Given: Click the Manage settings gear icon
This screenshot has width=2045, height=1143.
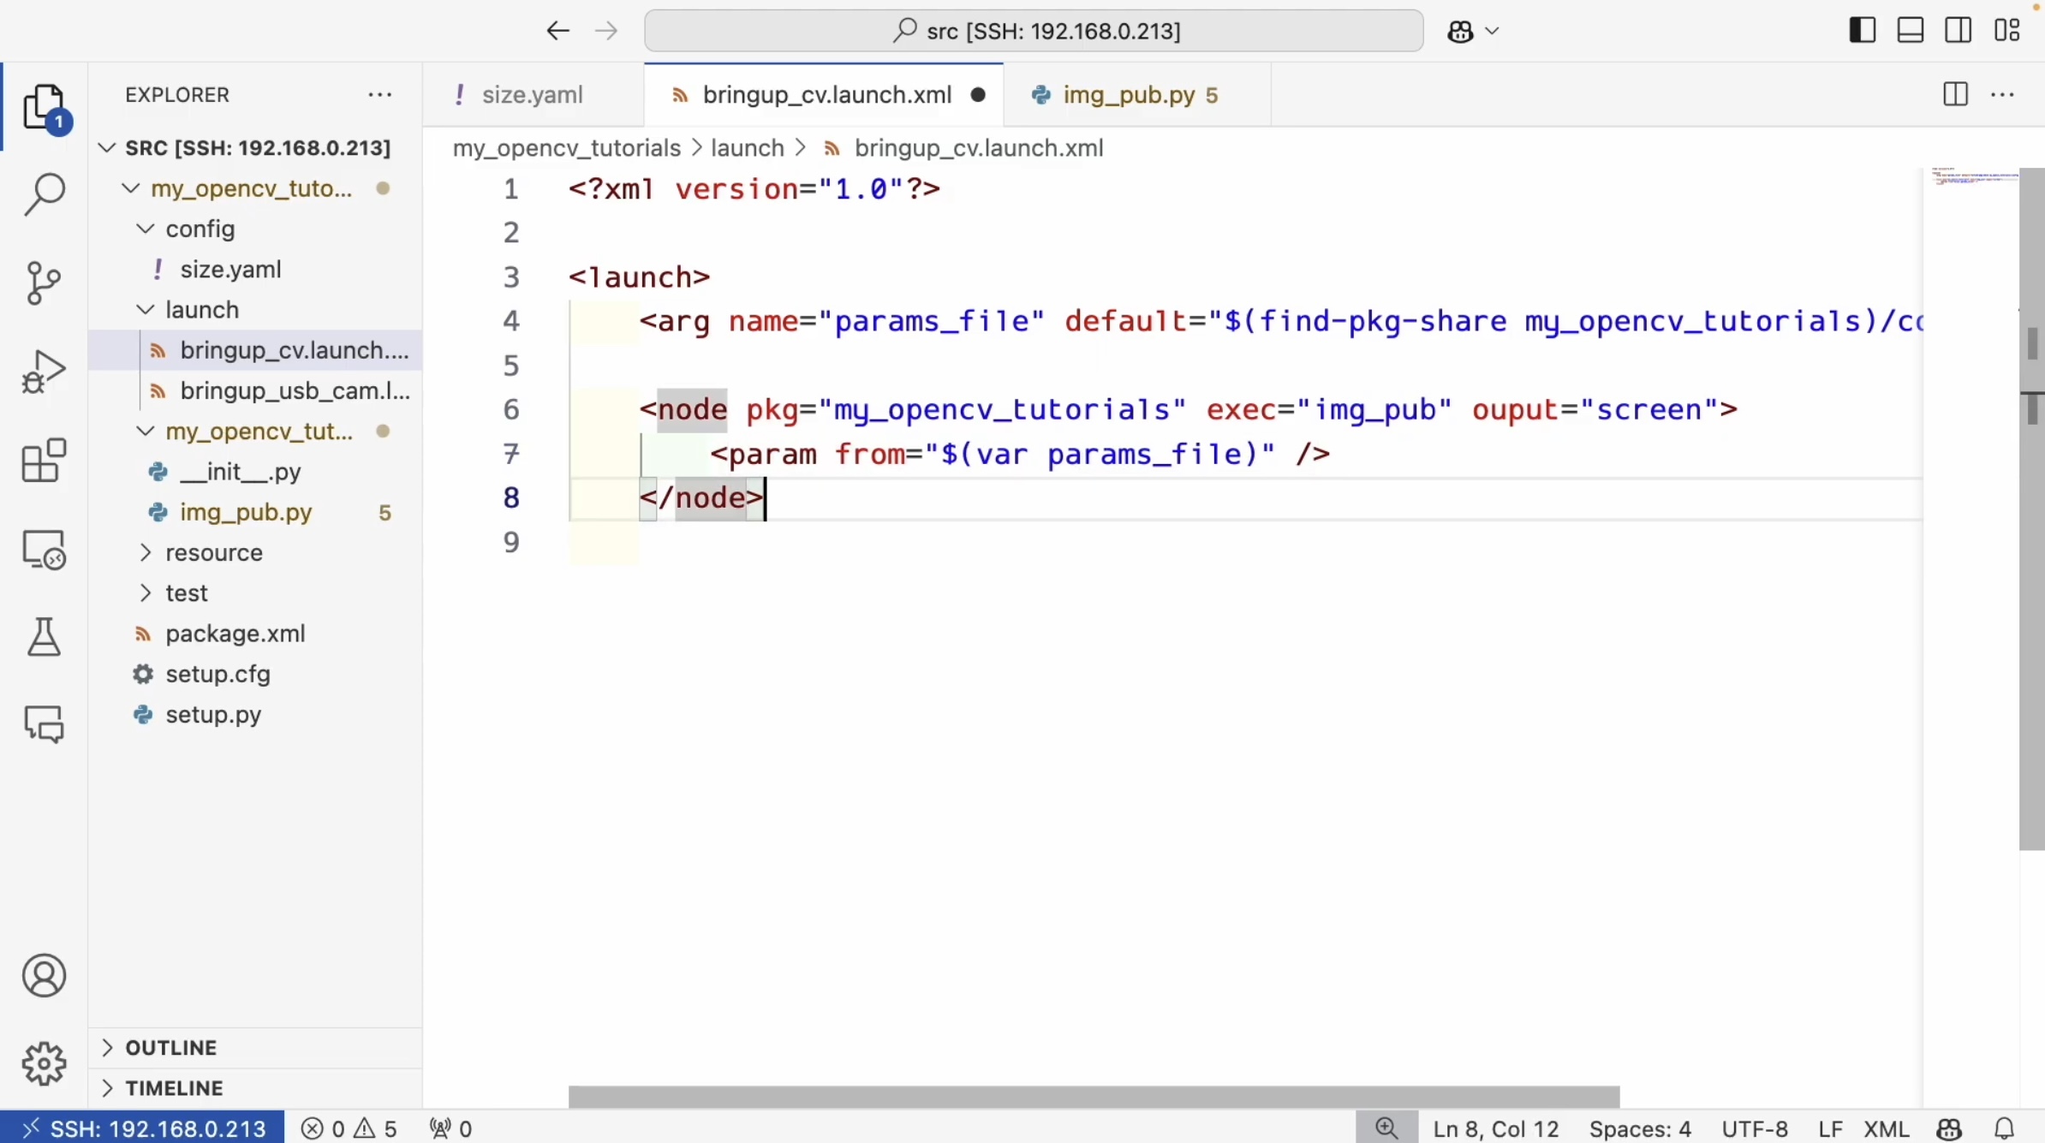Looking at the screenshot, I should pos(44,1063).
